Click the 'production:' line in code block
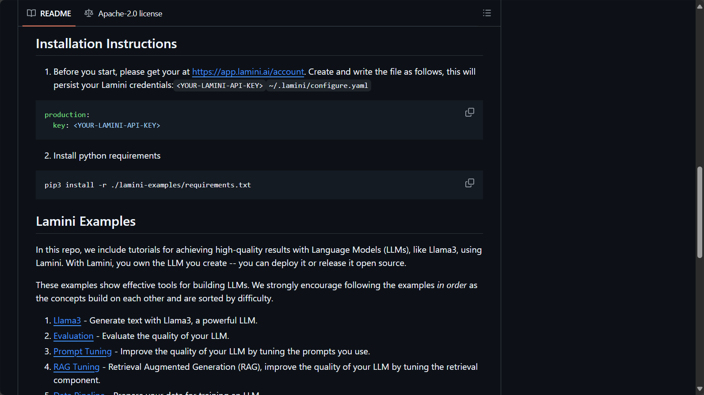This screenshot has height=395, width=704. [67, 115]
